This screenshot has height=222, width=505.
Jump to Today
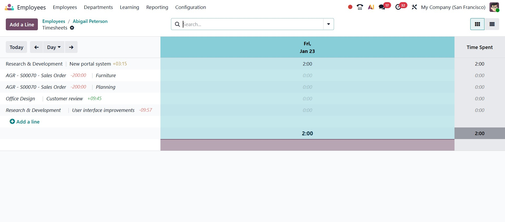(x=16, y=47)
